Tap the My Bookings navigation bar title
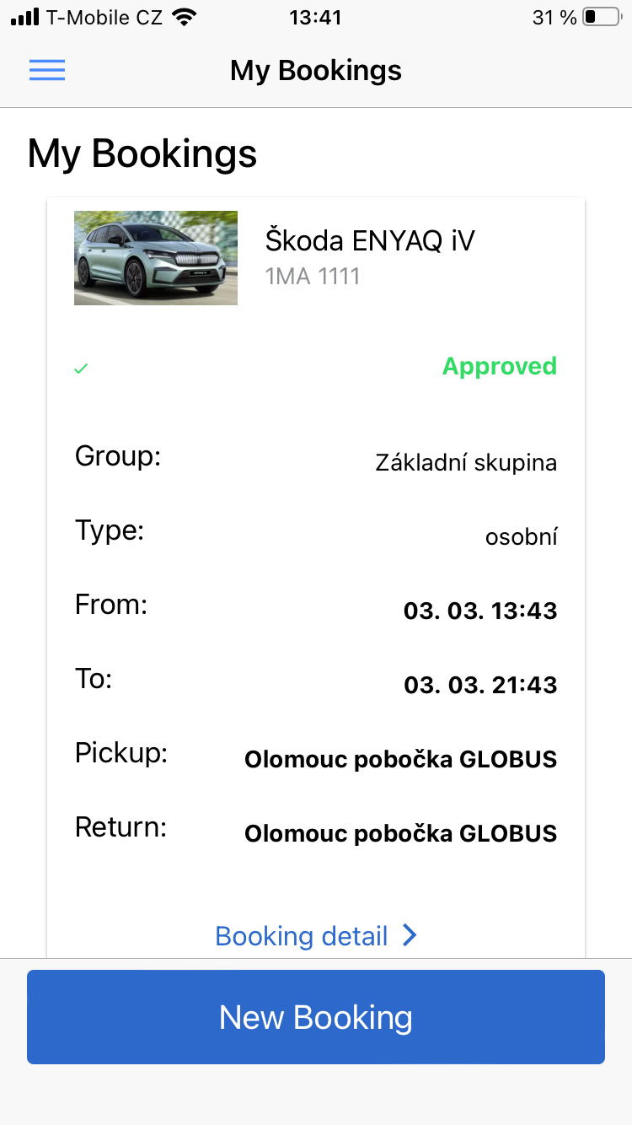 coord(316,71)
